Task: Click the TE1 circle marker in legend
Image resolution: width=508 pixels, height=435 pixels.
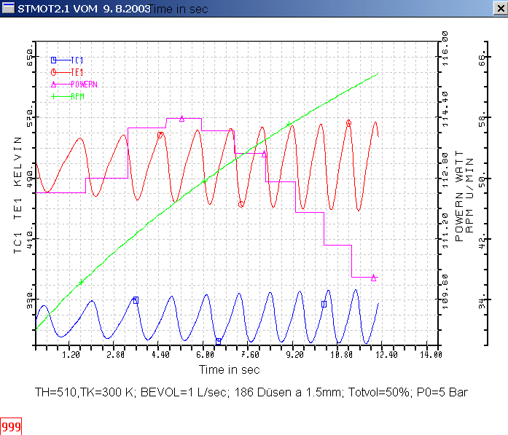Action: 54,72
